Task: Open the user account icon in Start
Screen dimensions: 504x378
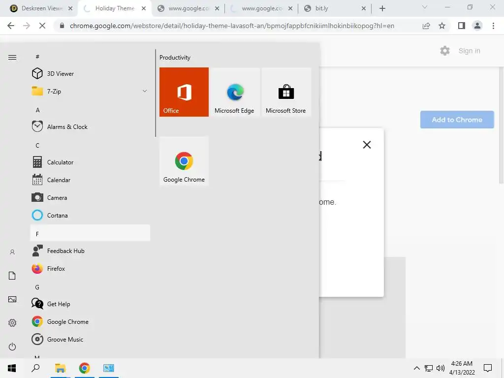Action: [x=12, y=252]
